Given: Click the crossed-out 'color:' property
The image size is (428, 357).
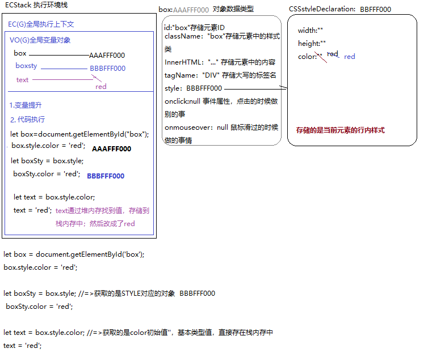Looking at the screenshot, I should pyautogui.click(x=310, y=57).
